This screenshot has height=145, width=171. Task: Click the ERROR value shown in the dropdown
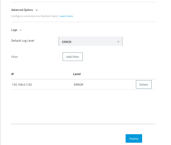(67, 42)
